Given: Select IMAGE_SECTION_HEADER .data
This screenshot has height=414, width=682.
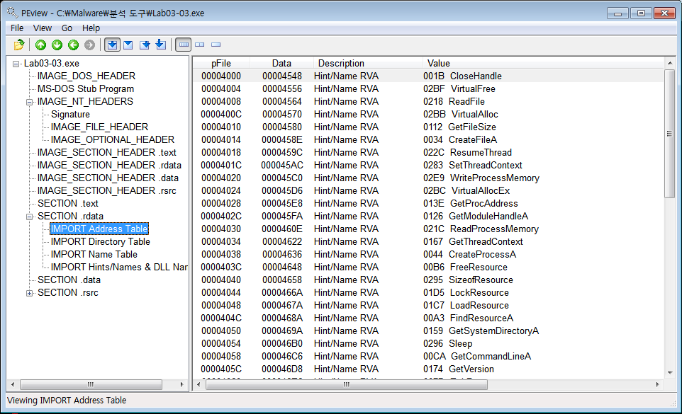Looking at the screenshot, I should click(x=108, y=178).
